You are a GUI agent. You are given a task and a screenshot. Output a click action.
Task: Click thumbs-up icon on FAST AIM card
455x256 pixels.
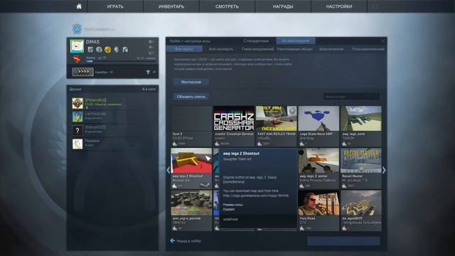click(x=259, y=144)
